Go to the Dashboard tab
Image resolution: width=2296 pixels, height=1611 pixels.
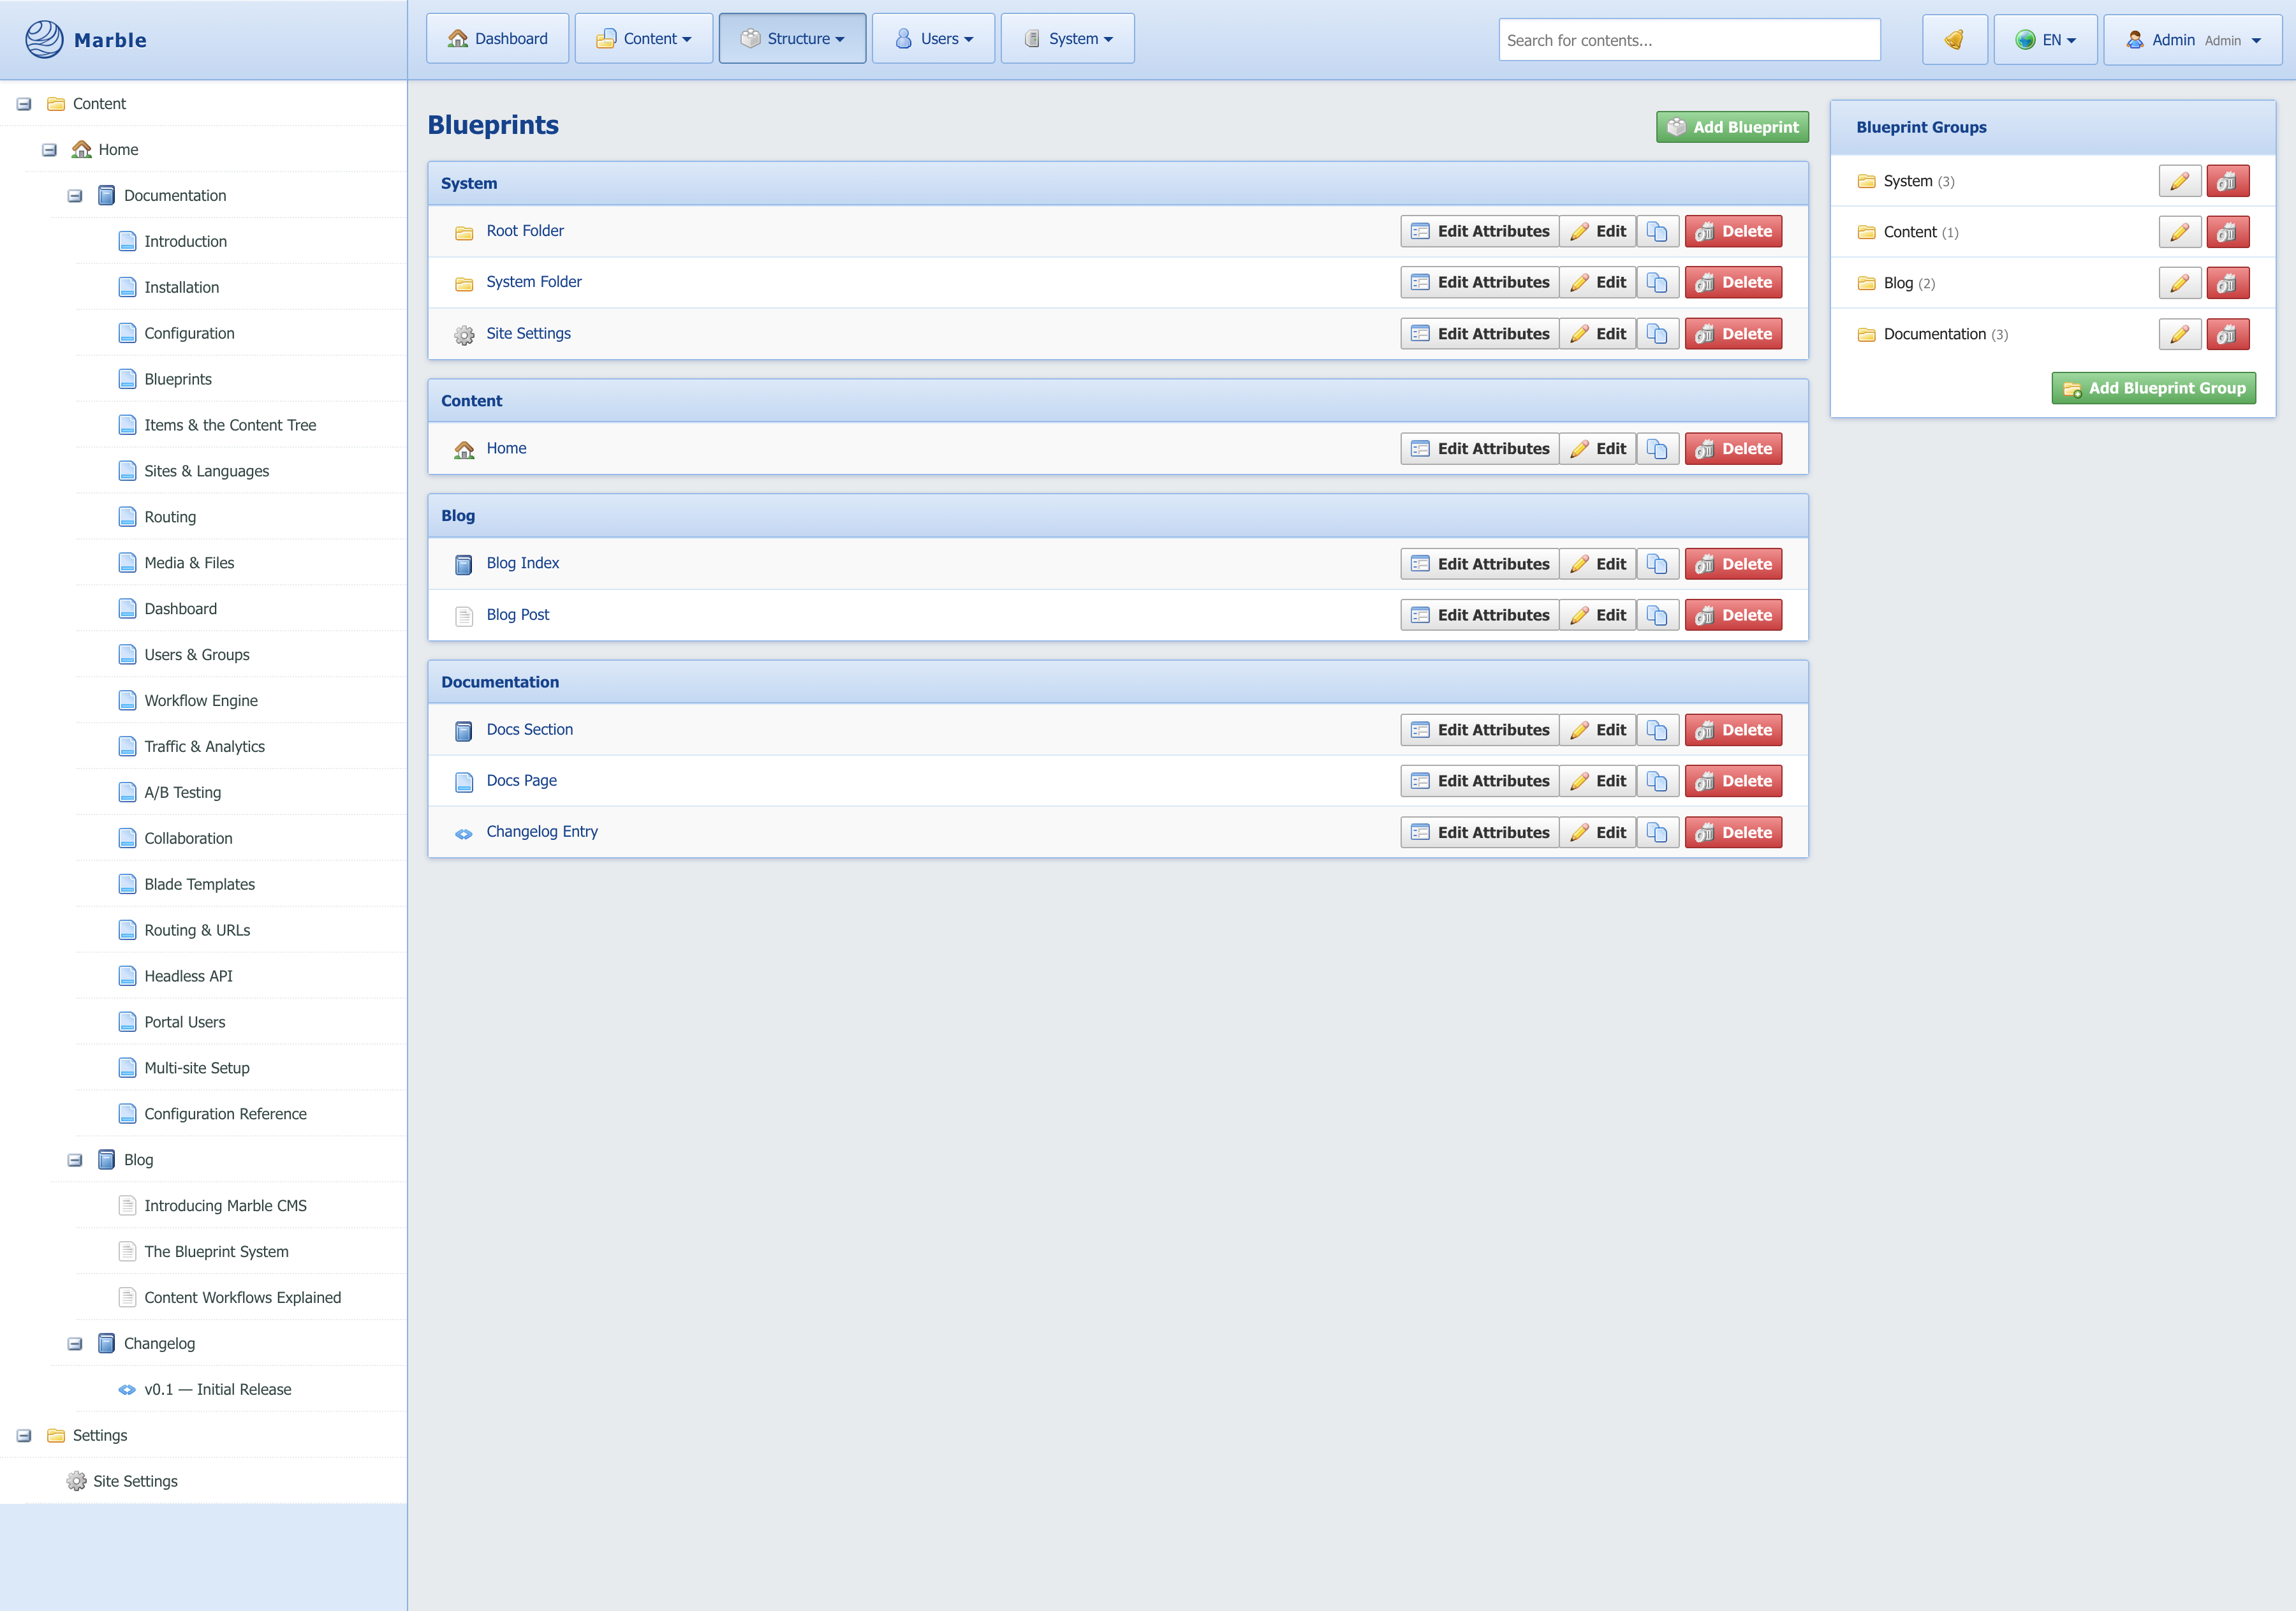click(497, 39)
